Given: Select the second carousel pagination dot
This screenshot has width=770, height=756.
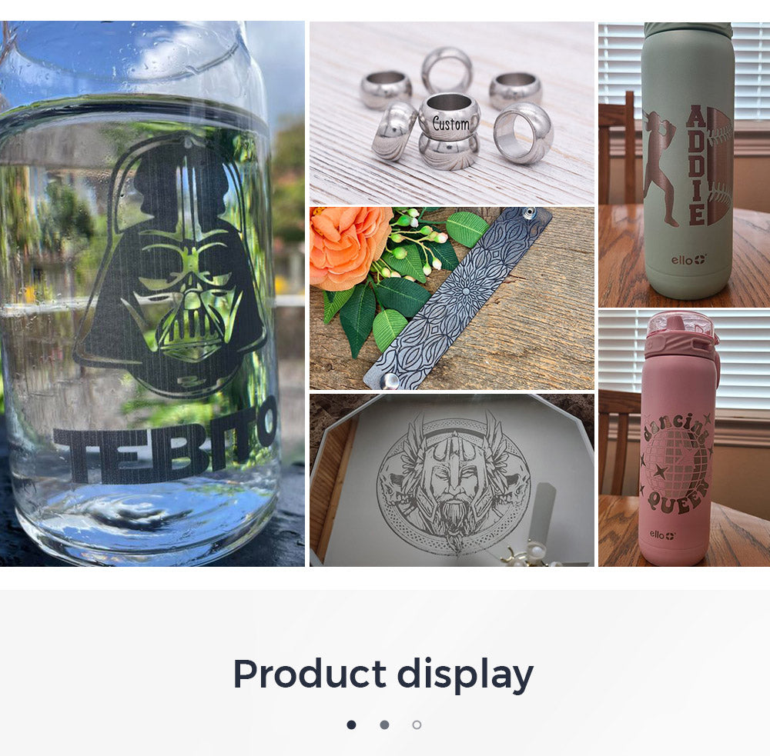Looking at the screenshot, I should [384, 724].
